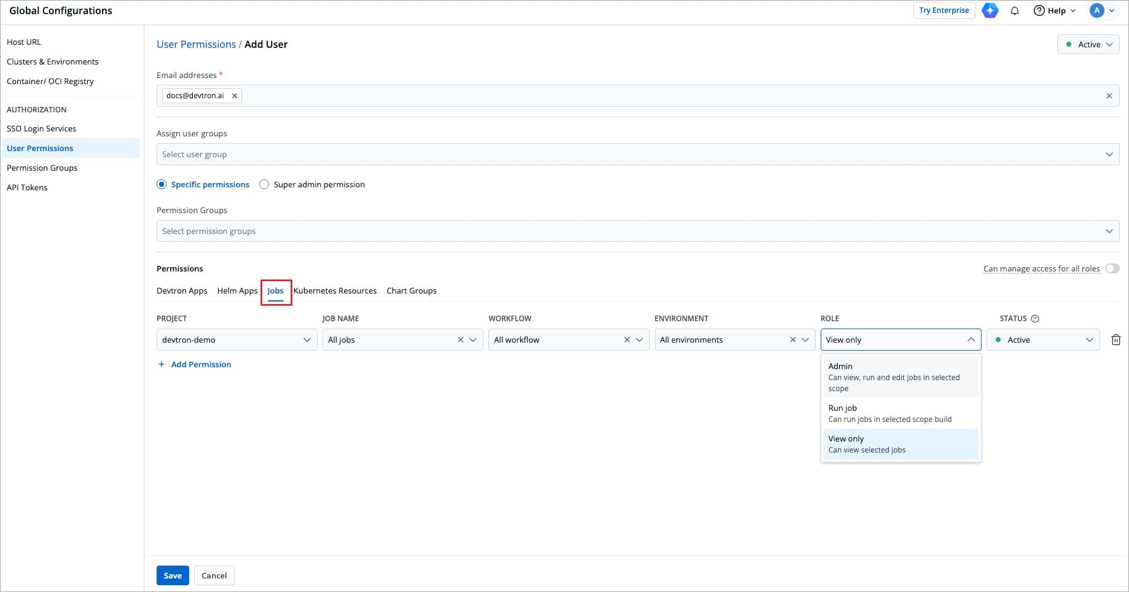Clear the All jobs selection
1129x592 pixels.
point(460,340)
